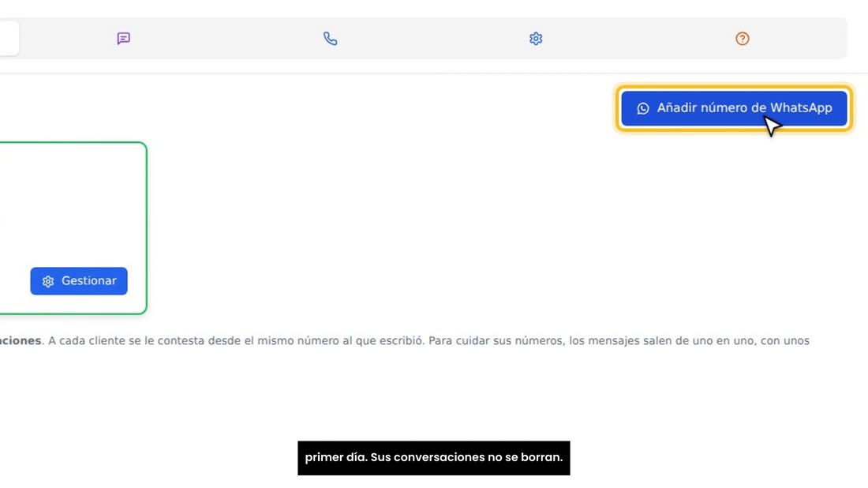The height and width of the screenshot is (488, 868).
Task: Click text 'A cada cliente se le contesta'
Action: click(126, 340)
